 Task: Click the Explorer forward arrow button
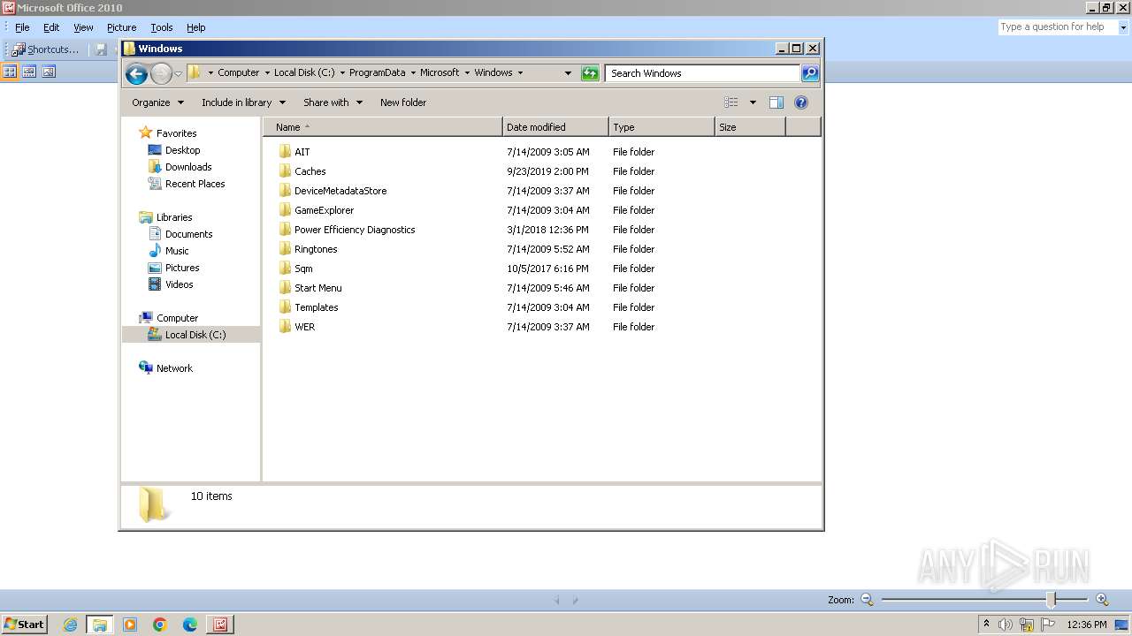click(x=161, y=73)
